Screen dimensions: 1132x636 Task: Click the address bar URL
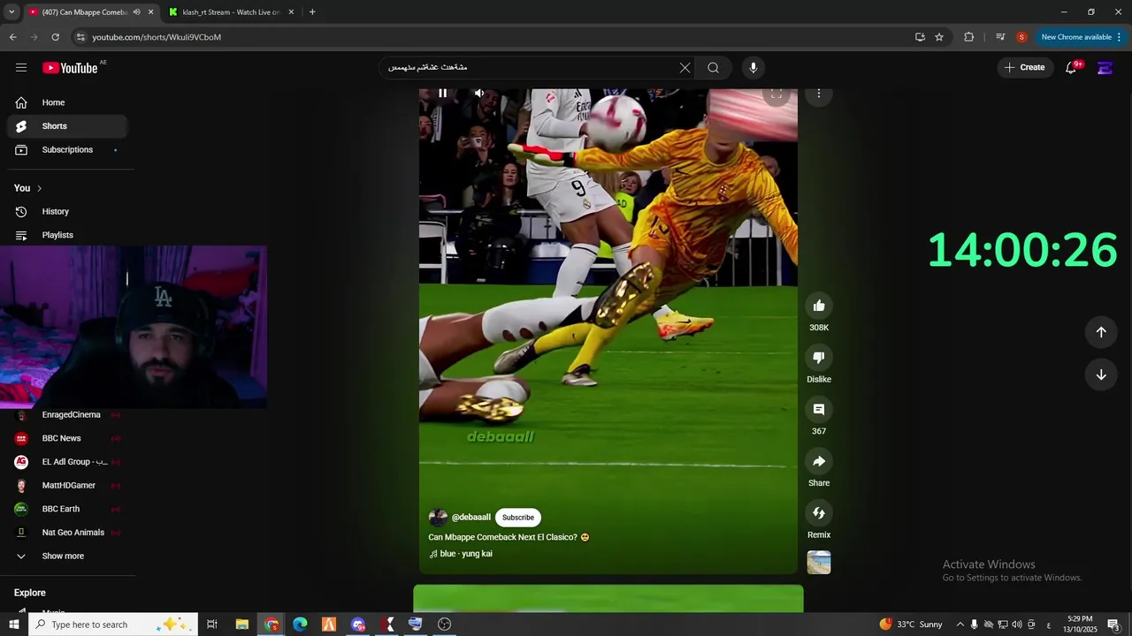pos(157,37)
